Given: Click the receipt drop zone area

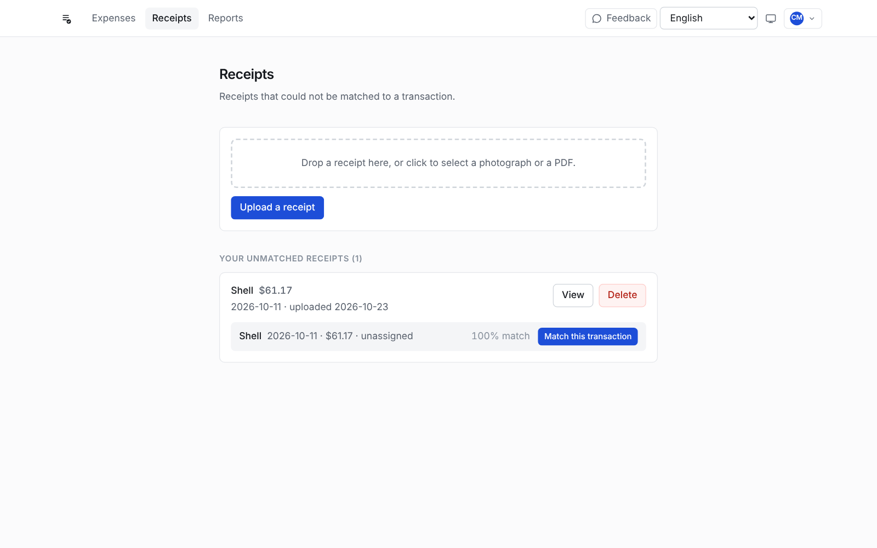Looking at the screenshot, I should coord(438,163).
